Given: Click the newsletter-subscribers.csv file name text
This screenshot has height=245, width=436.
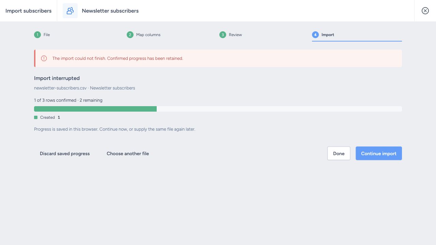Looking at the screenshot, I should point(60,88).
